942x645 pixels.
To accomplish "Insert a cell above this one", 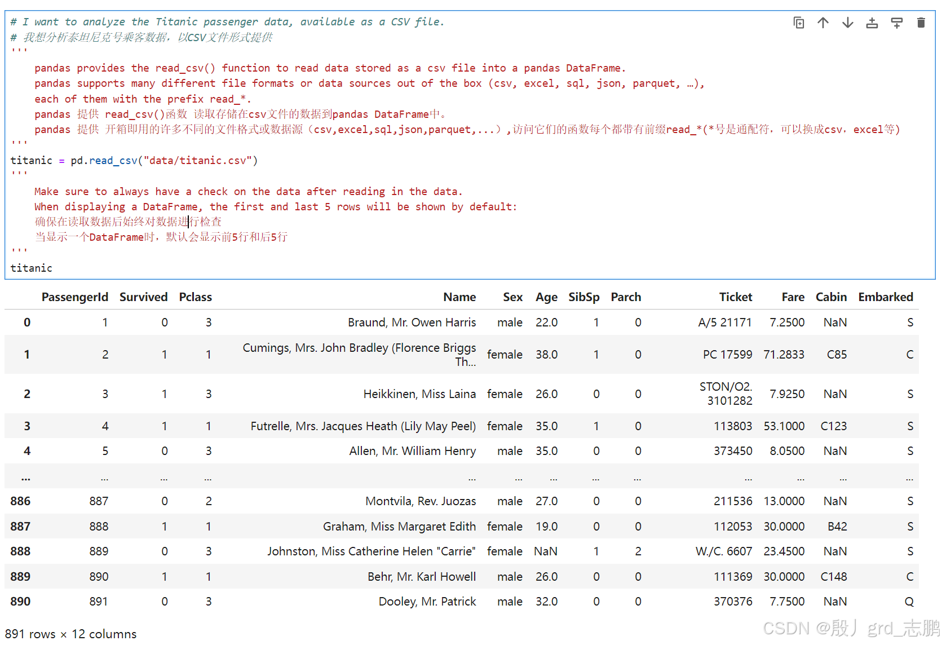I will coord(872,23).
